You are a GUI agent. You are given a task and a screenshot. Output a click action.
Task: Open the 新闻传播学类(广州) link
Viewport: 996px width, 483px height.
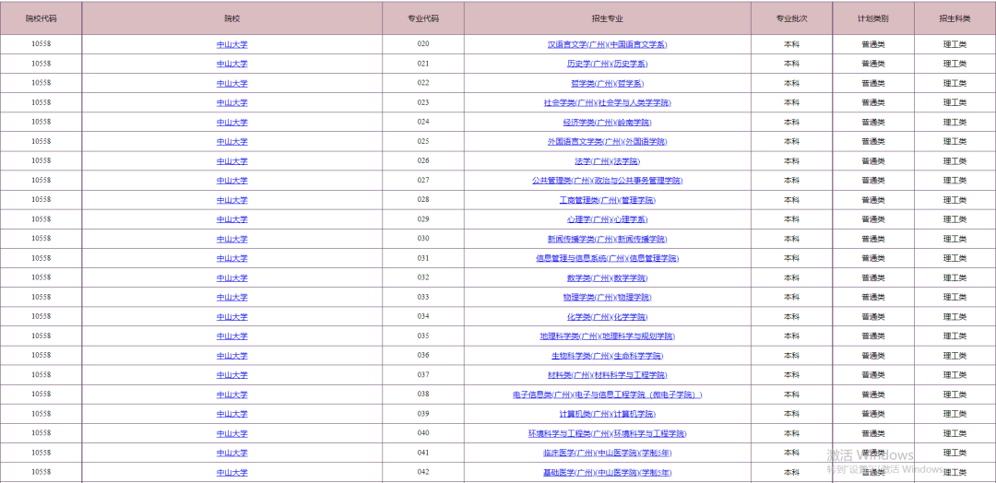(607, 240)
